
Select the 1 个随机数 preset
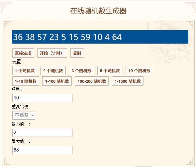pyautogui.click(x=25, y=70)
